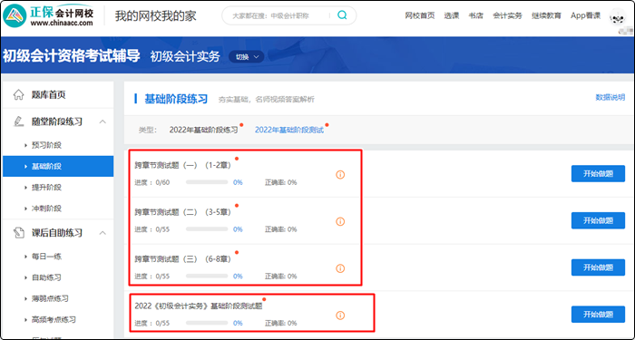Select 冲刺阶段 in the sidebar

point(58,208)
